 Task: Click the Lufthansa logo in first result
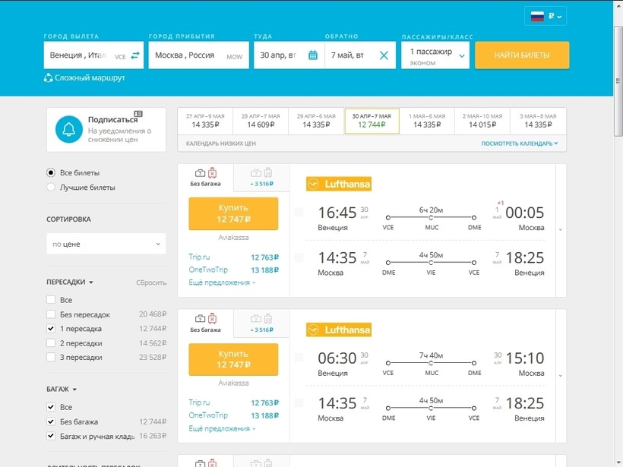pos(339,184)
